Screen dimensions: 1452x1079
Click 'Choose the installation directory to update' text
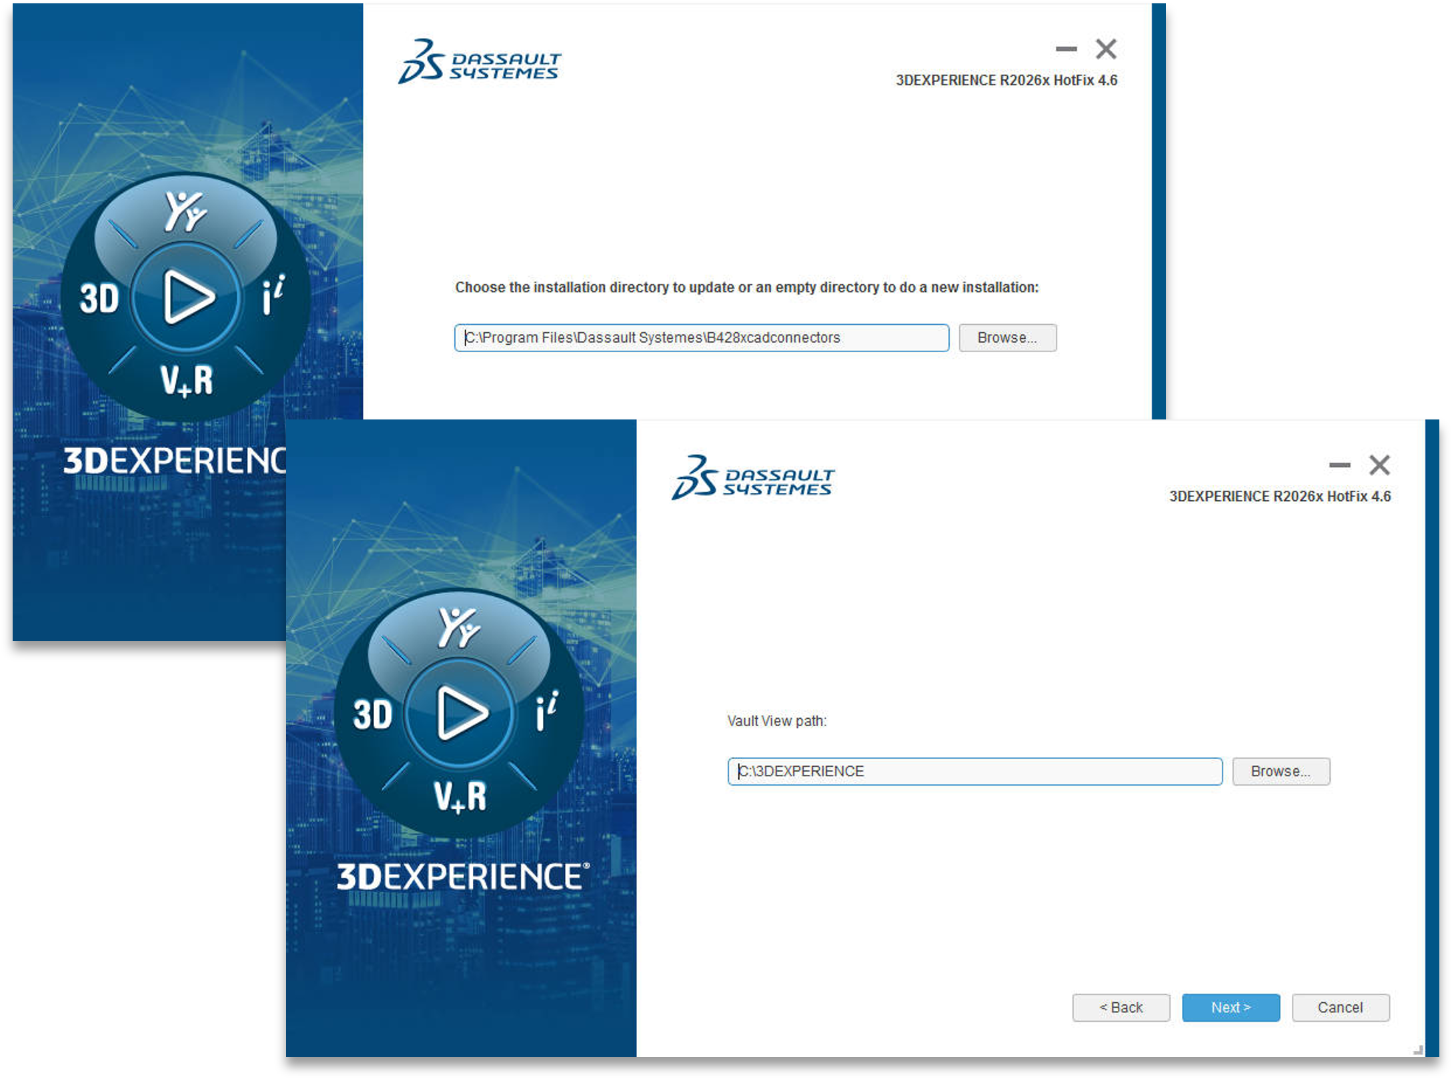[x=746, y=287]
